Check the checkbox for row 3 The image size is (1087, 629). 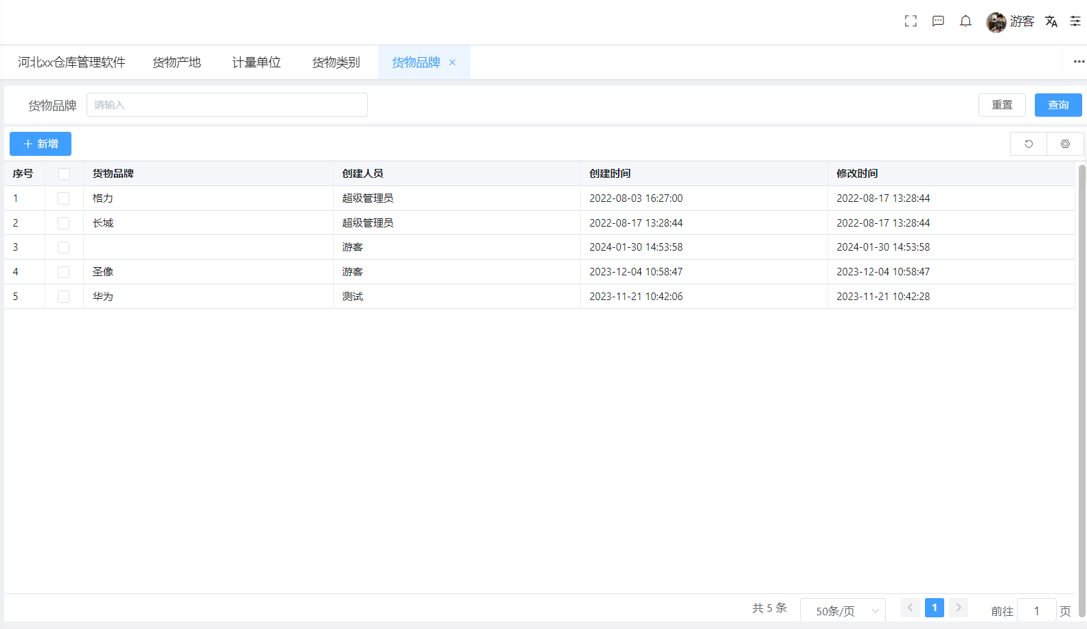[64, 247]
